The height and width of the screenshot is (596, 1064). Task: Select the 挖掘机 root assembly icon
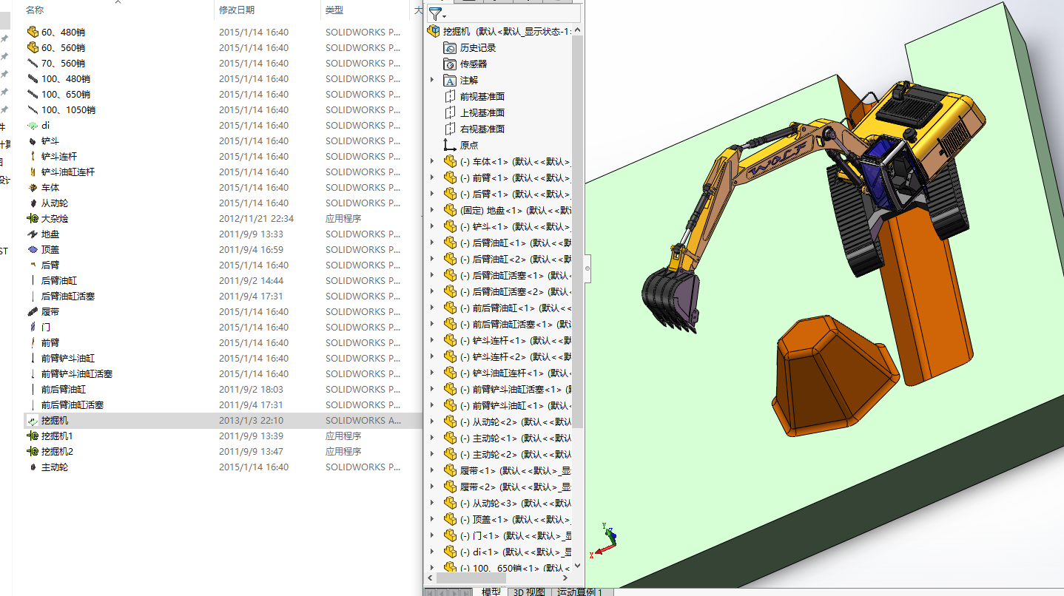434,31
